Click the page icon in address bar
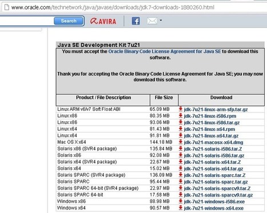The image size is (267, 213). 7,7
